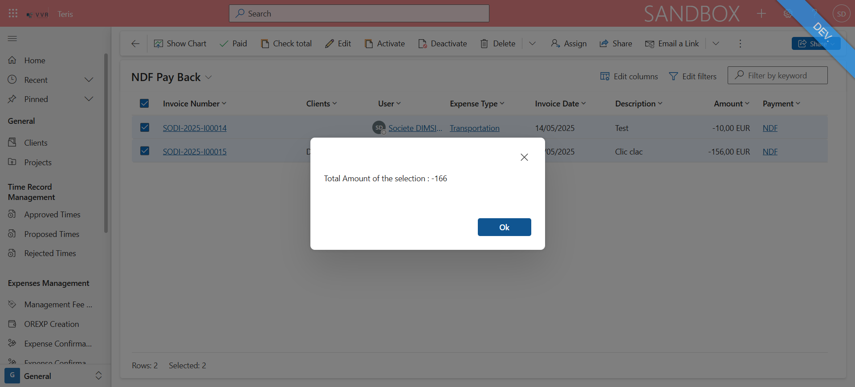Click the Ok button in dialog
Image resolution: width=855 pixels, height=387 pixels.
[504, 227]
